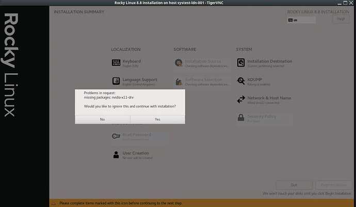Click the Software Selection label

point(203,79)
